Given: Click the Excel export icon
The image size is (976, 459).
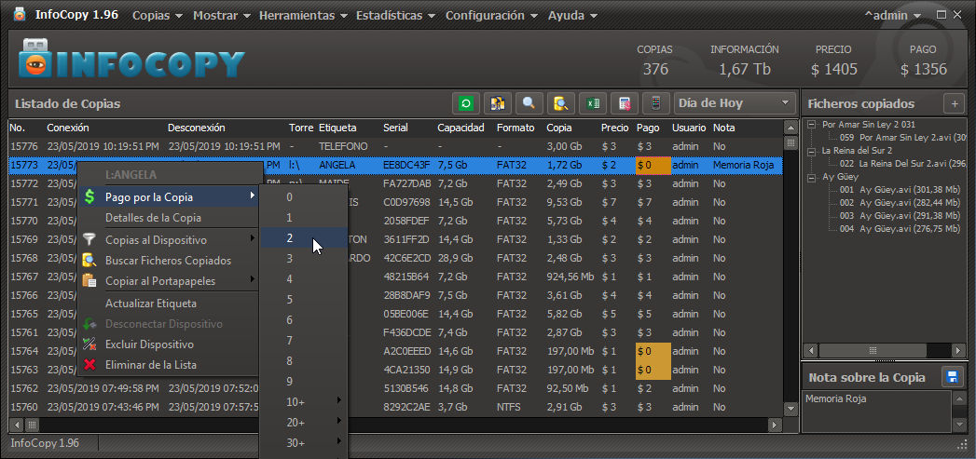Looking at the screenshot, I should tap(593, 103).
